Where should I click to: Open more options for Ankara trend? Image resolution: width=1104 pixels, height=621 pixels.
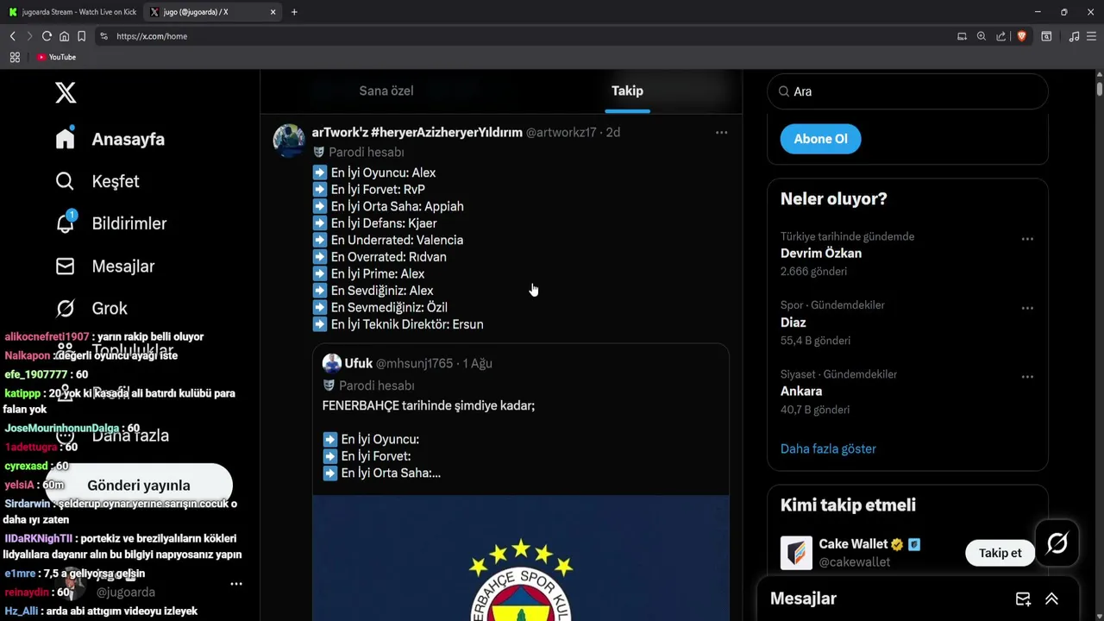click(1027, 377)
